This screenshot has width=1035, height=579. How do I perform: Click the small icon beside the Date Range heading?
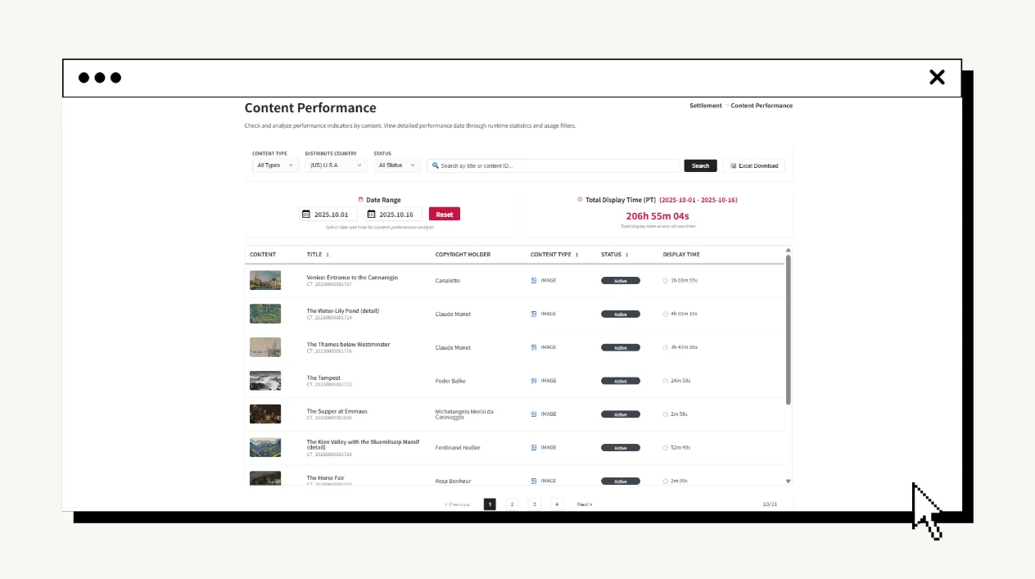(360, 200)
